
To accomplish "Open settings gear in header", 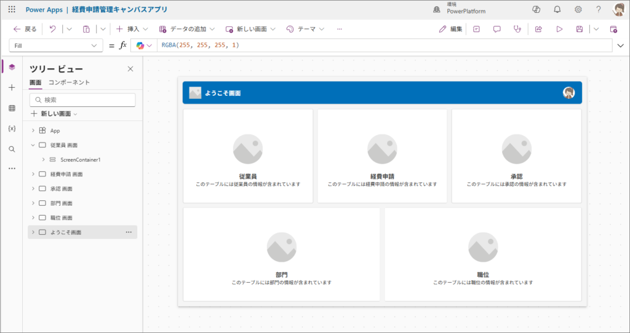I will click(578, 10).
